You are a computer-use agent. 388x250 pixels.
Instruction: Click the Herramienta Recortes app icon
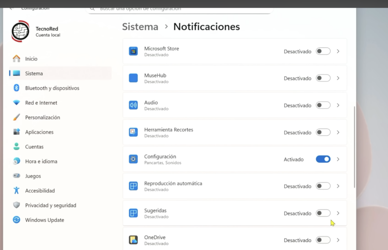click(133, 132)
